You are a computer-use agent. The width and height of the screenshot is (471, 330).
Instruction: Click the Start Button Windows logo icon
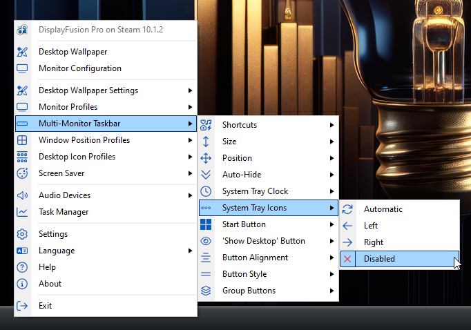tap(206, 224)
